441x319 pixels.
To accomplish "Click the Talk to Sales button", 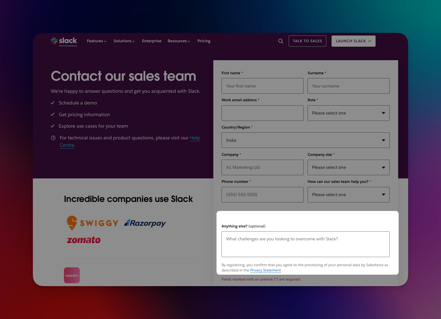I will point(307,41).
